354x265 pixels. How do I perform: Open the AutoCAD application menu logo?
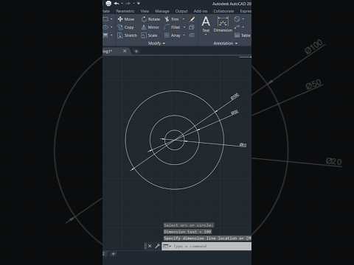(108, 4)
